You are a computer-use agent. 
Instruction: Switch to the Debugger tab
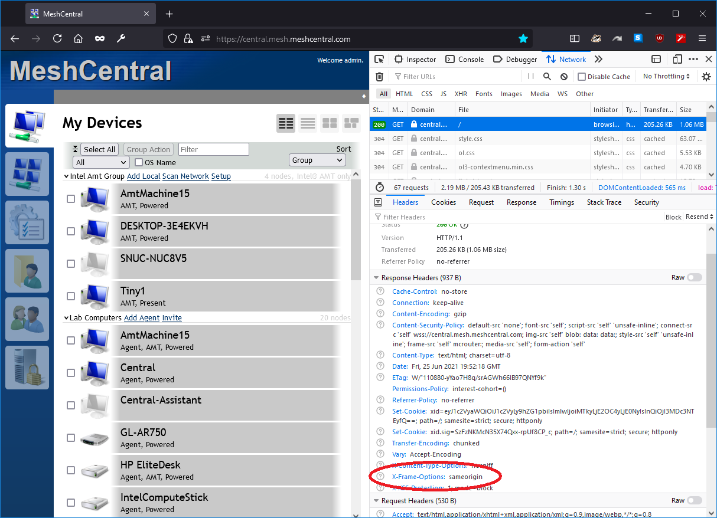[x=515, y=59]
